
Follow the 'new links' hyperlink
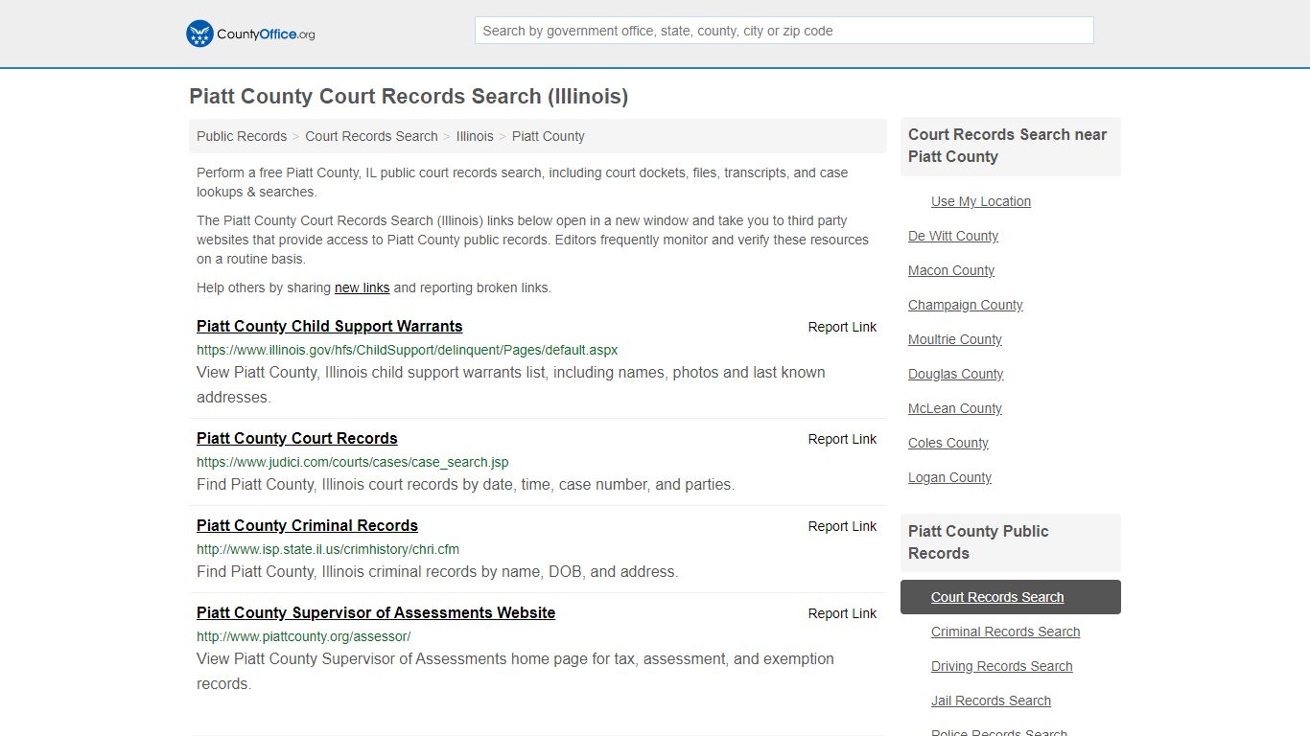(x=362, y=287)
